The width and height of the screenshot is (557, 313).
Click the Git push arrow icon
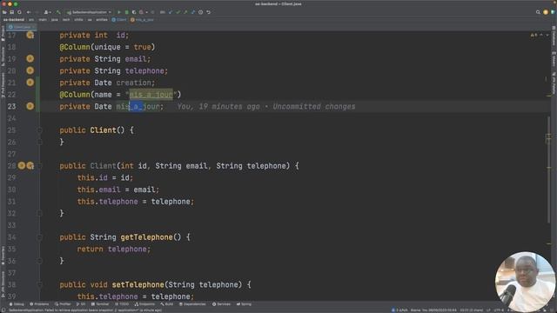coord(185,12)
